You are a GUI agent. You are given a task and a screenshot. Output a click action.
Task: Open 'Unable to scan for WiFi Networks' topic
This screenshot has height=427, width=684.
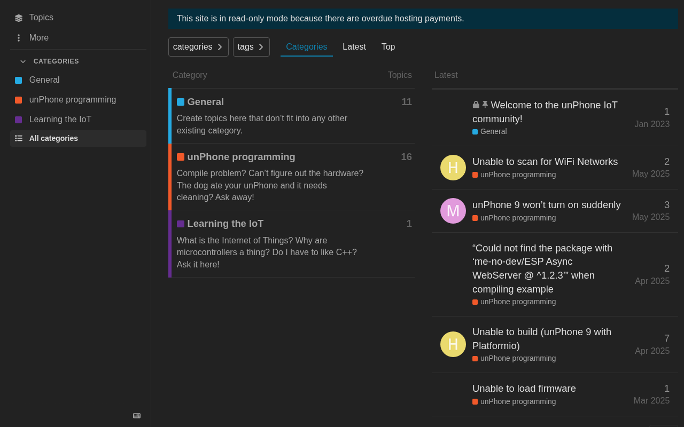(x=545, y=162)
